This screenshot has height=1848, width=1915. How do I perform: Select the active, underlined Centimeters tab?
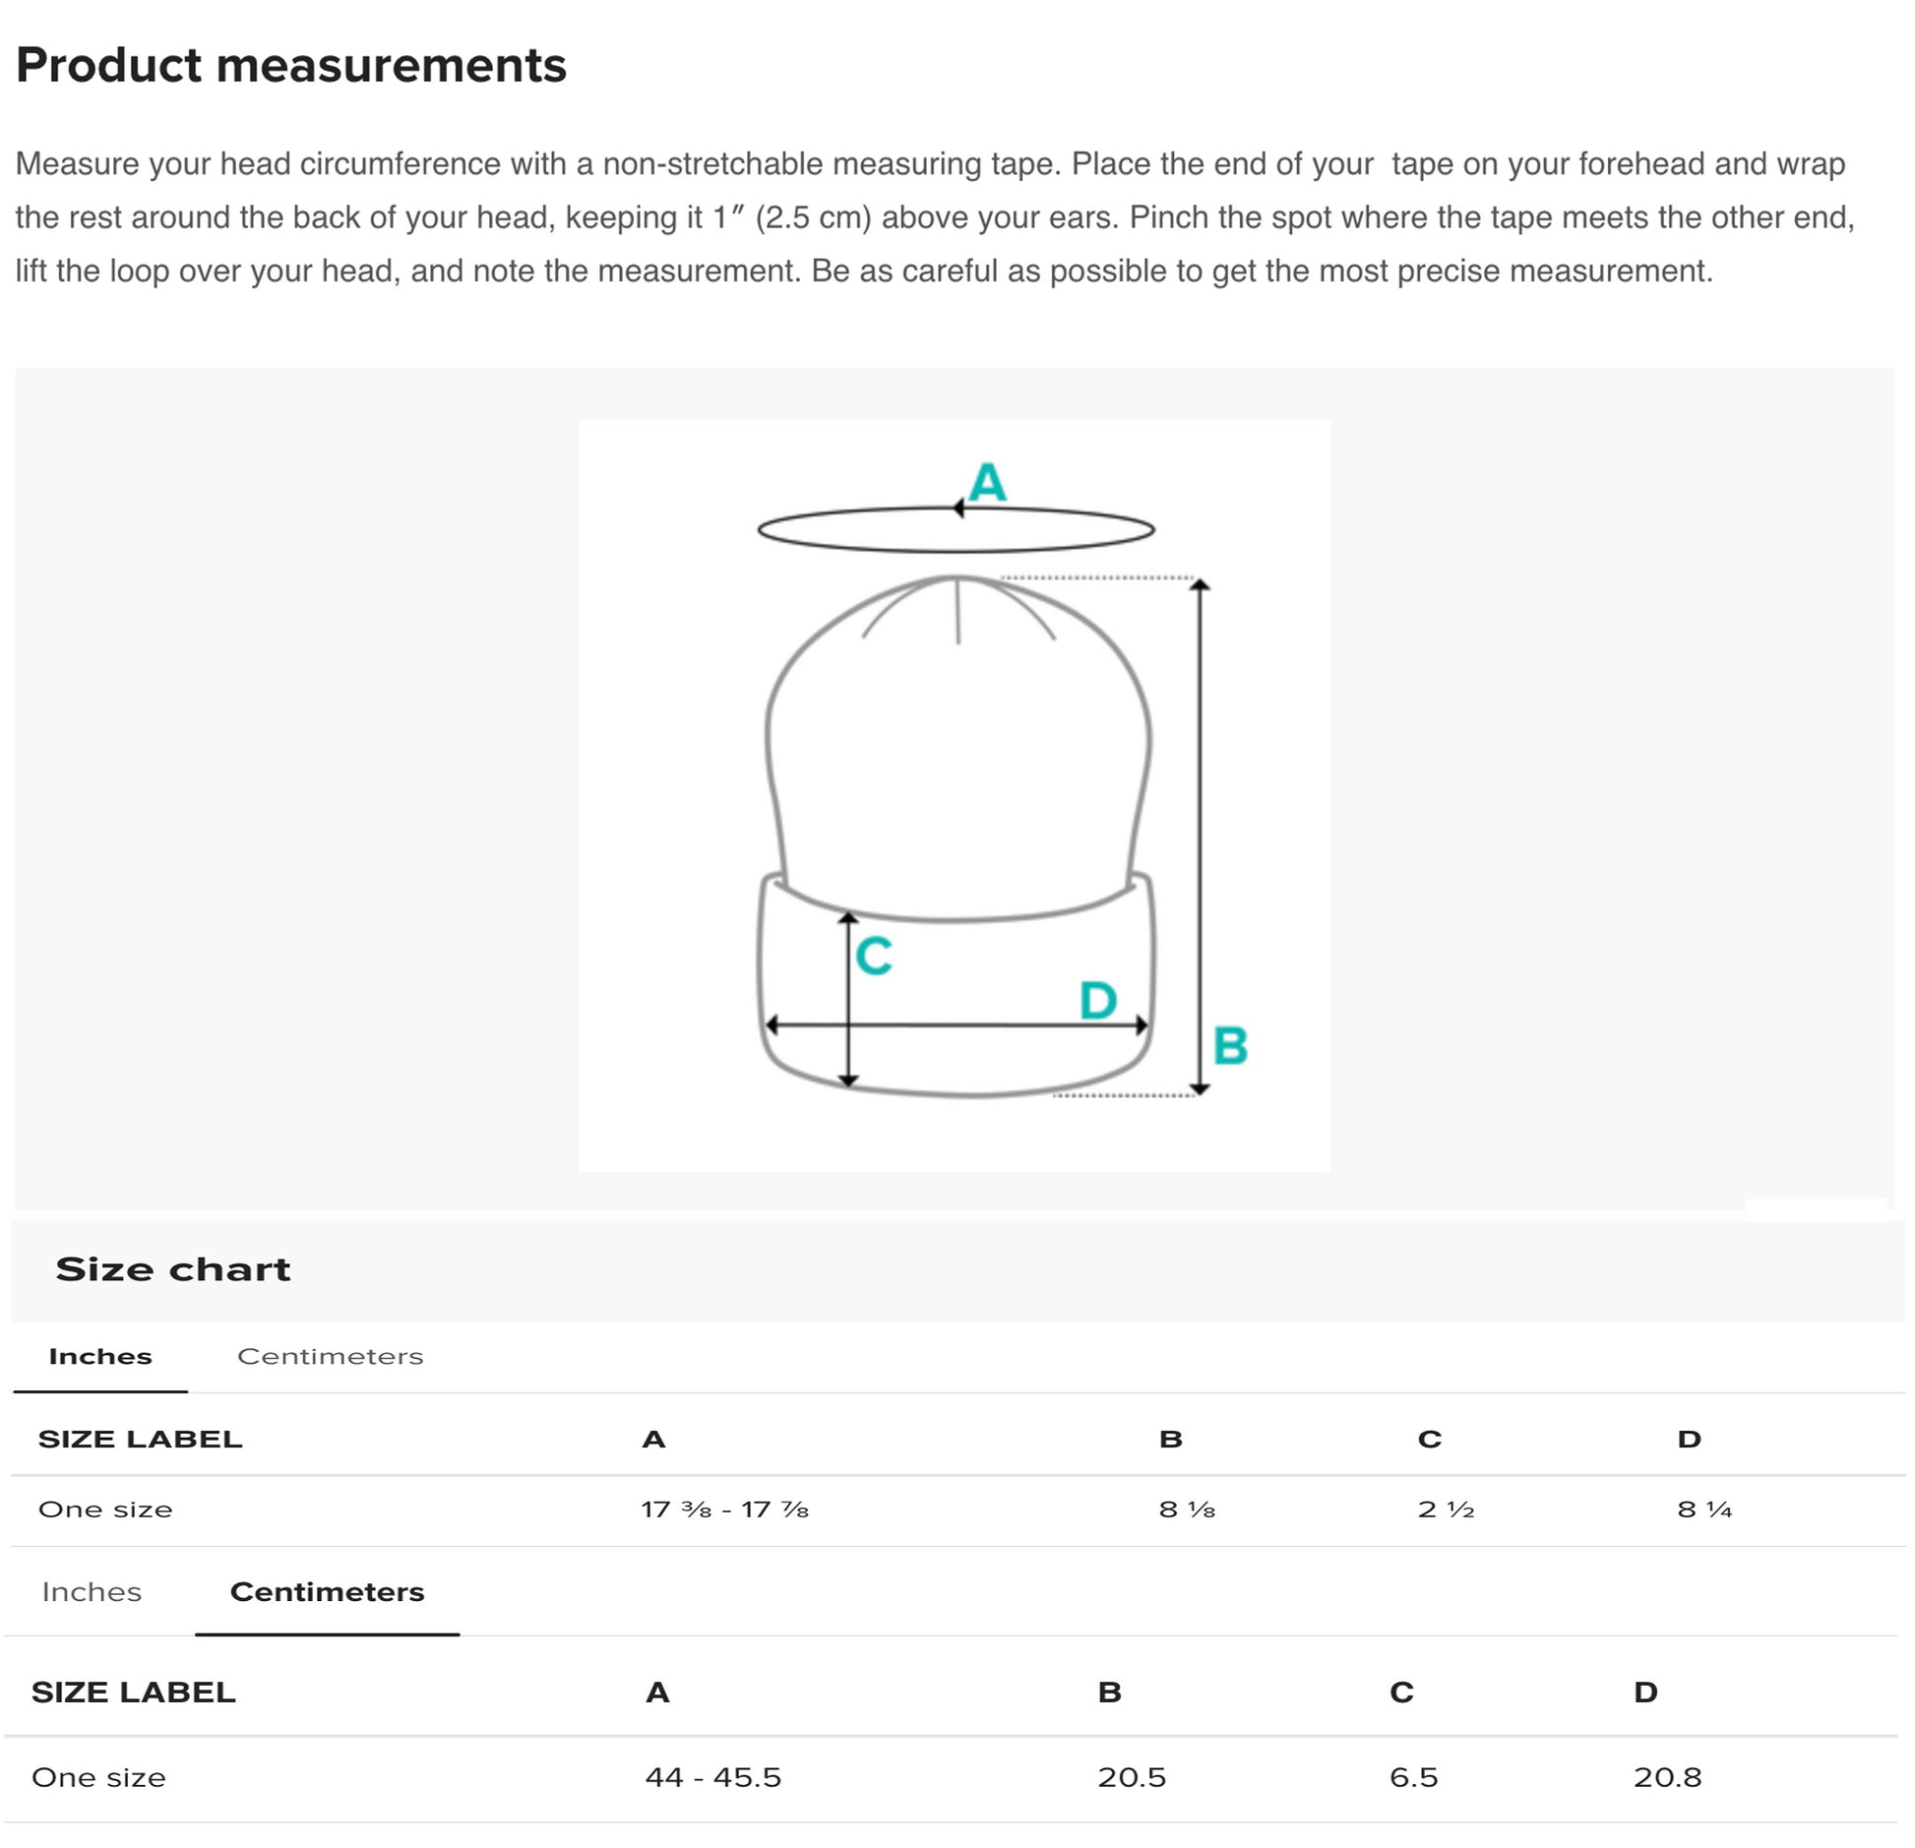pyautogui.click(x=327, y=1592)
